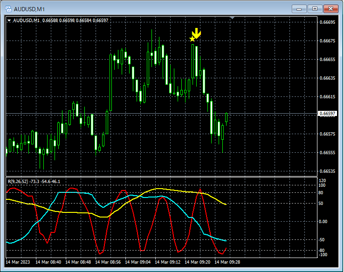Click time axis label 14 Mar 09:04
The width and height of the screenshot is (344, 272).
pos(138,262)
